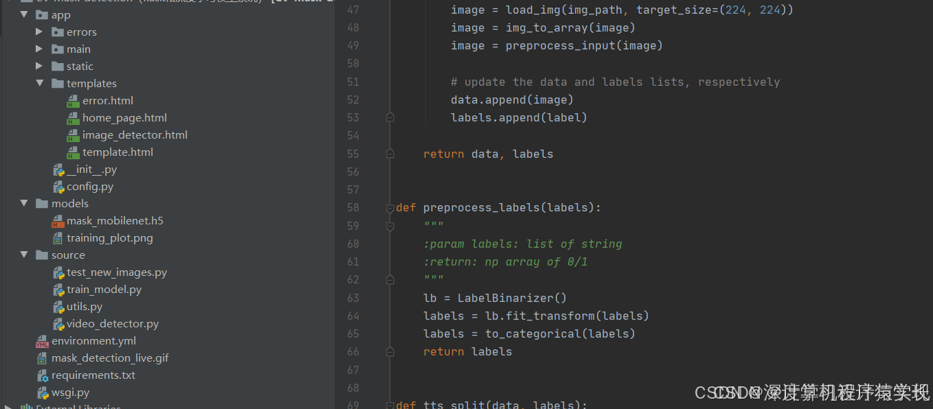Viewport: 933px width, 409px height.
Task: Click the requirements.txt file icon
Action: coord(43,375)
